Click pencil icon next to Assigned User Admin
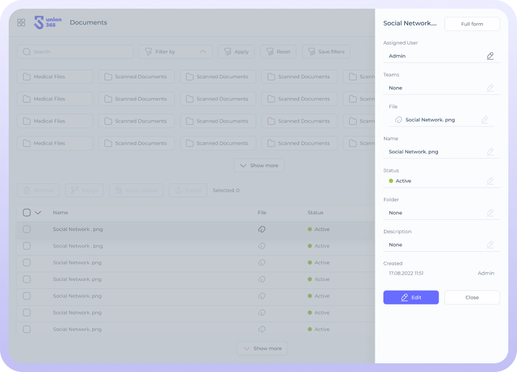This screenshot has height=372, width=517. click(490, 56)
